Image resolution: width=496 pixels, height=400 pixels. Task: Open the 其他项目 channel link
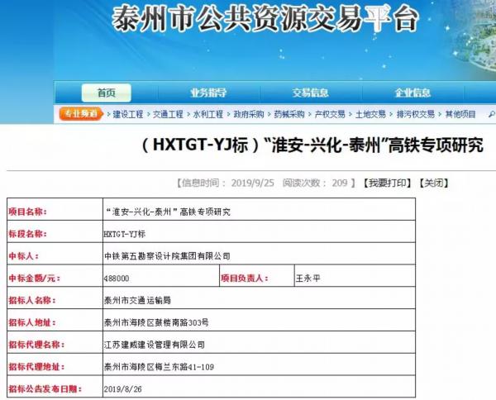coord(460,114)
